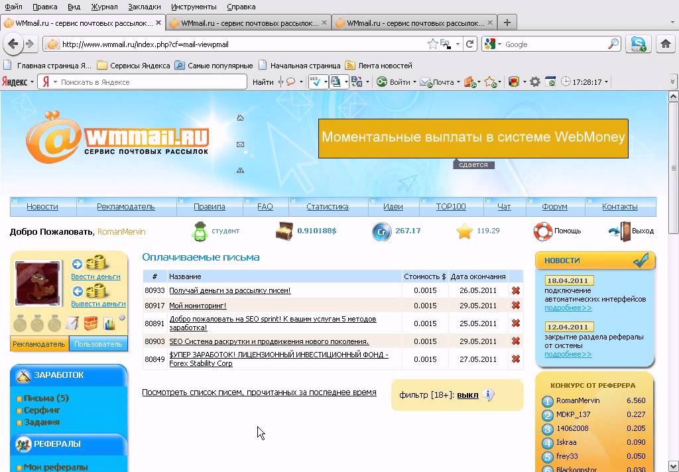The image size is (679, 472).
Task: Click the user avatar thumbnail
Action: point(38,283)
